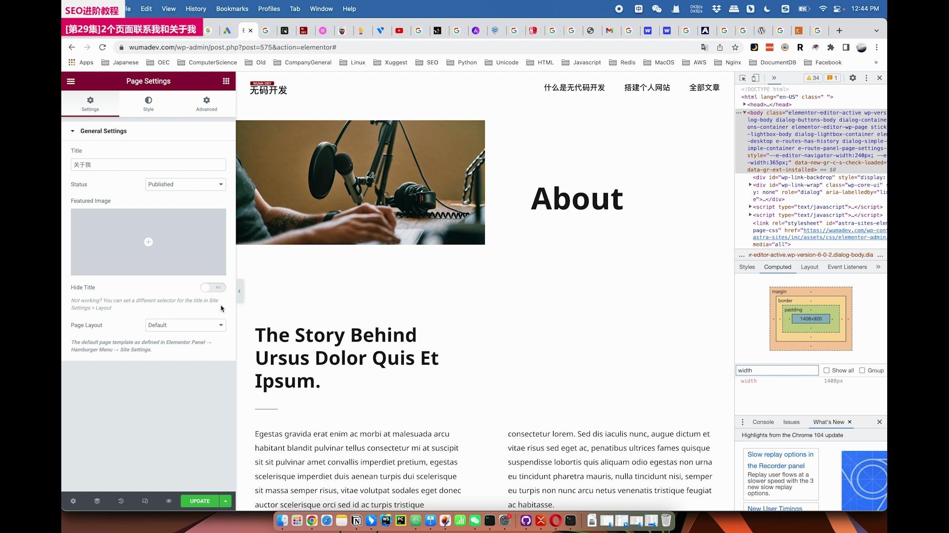
Task: Click the browser Forward arrow
Action: 87,47
